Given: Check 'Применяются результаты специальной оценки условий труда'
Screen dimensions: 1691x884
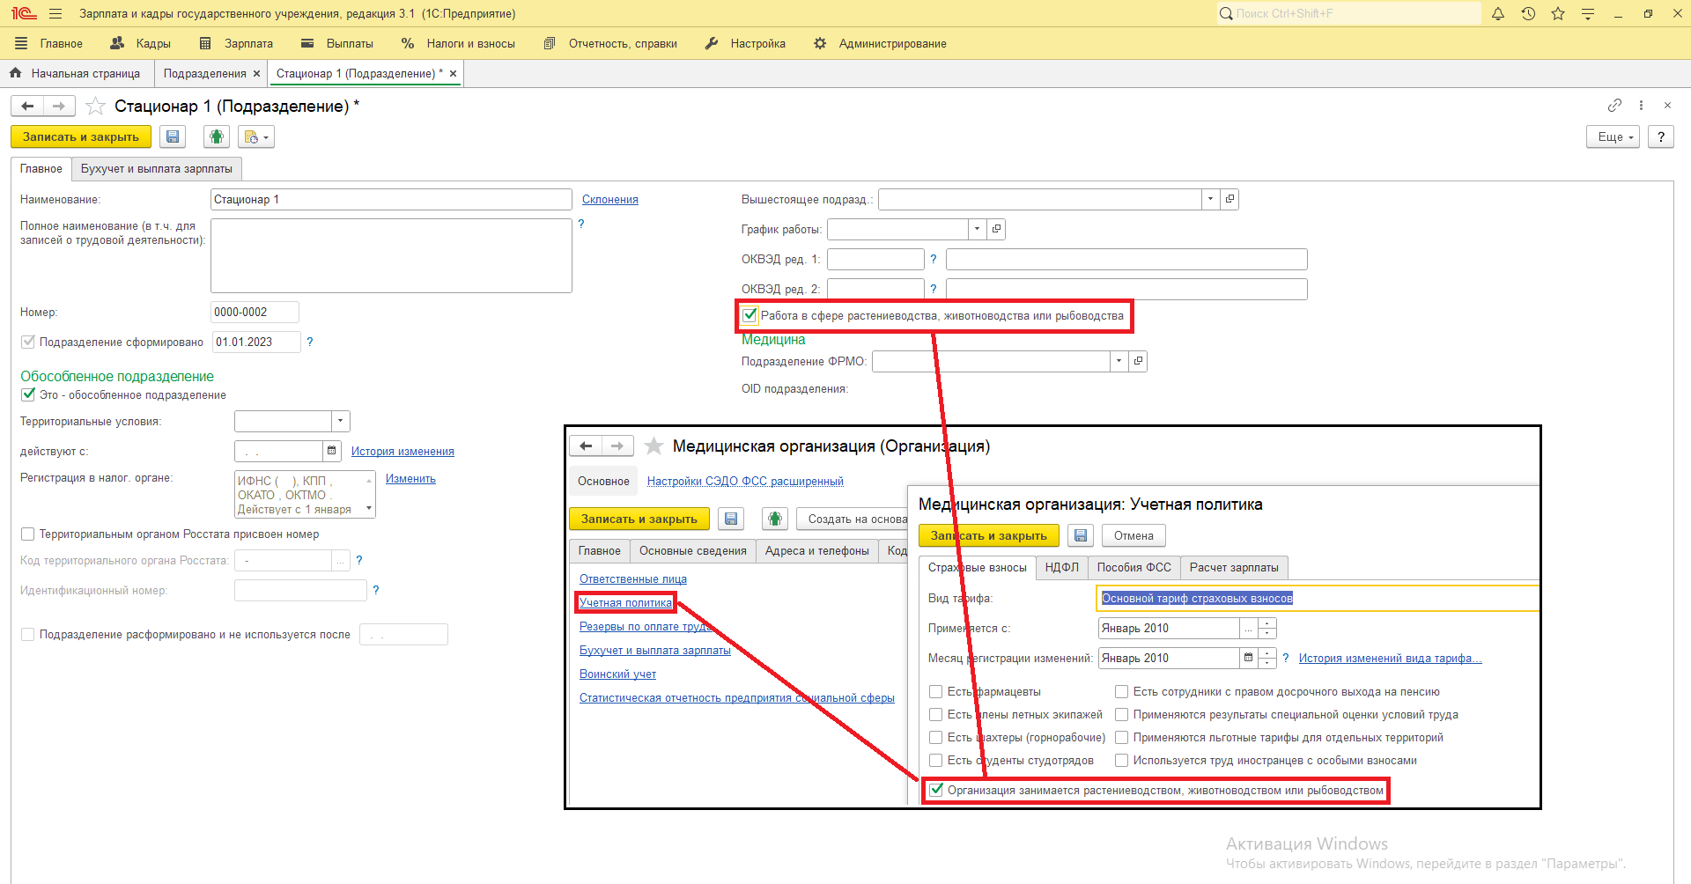Looking at the screenshot, I should click(x=1122, y=715).
